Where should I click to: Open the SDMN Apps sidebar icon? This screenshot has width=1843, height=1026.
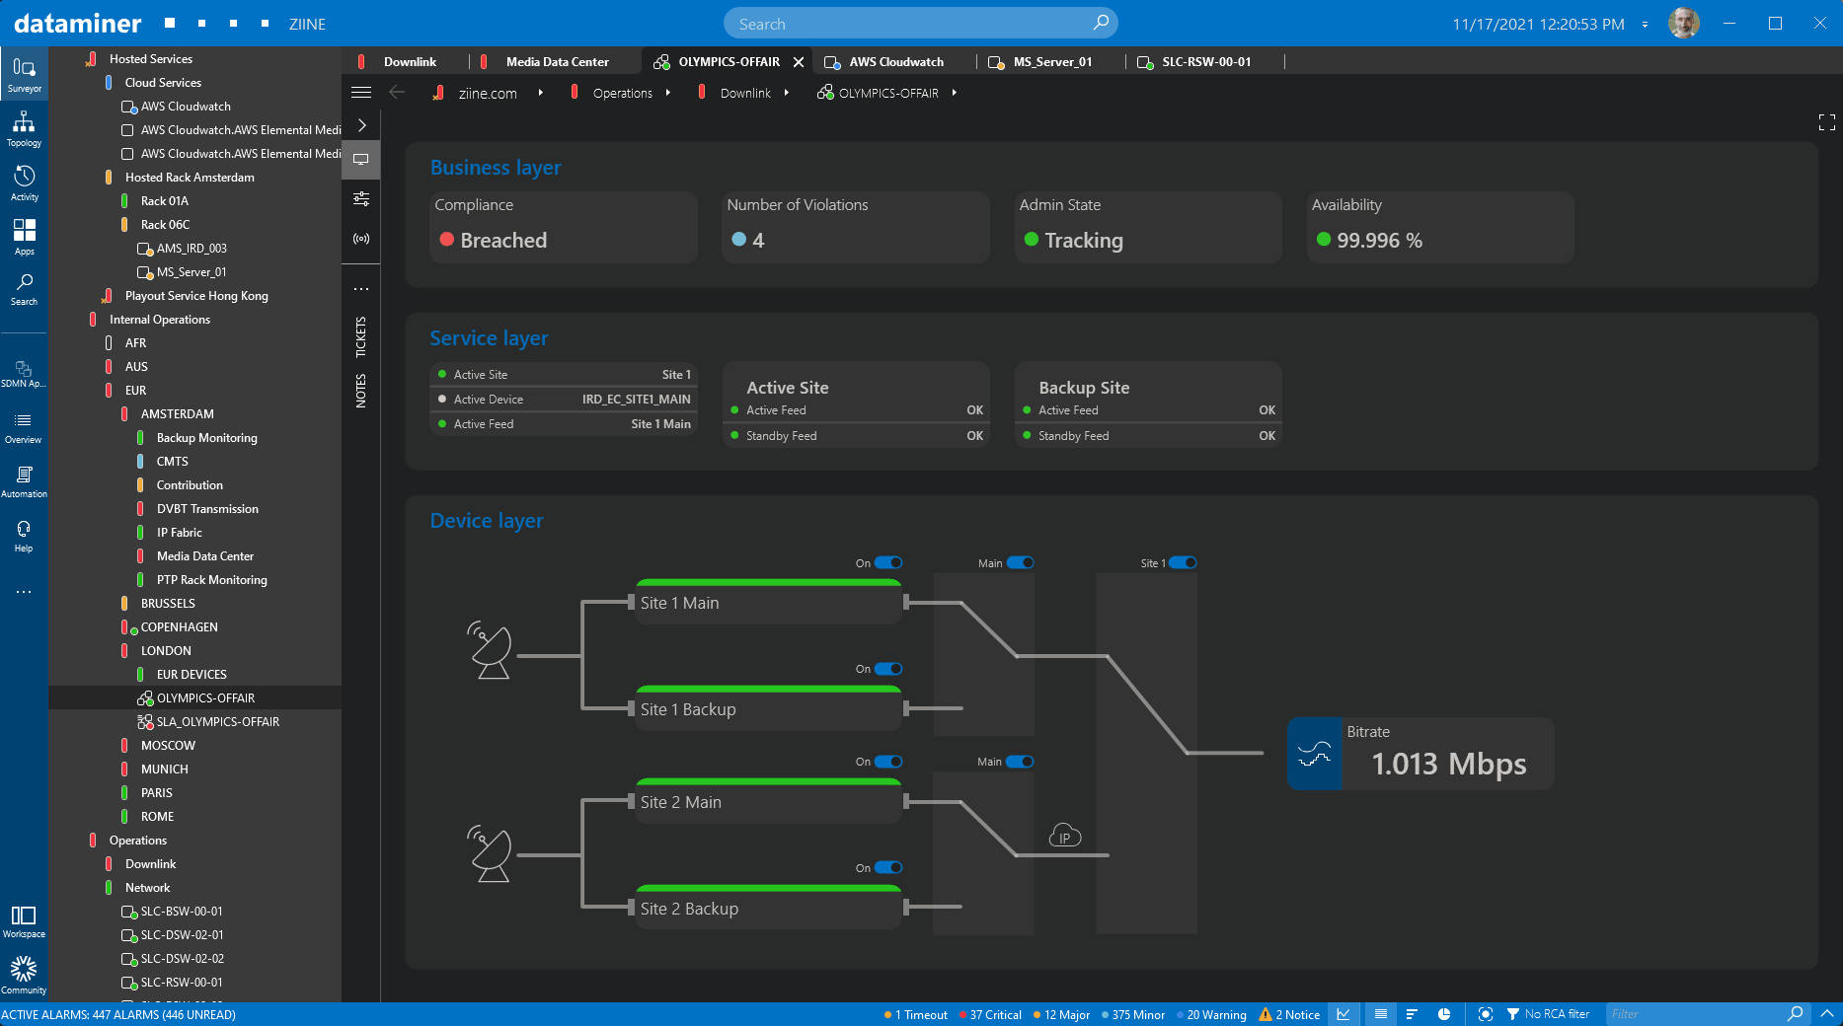pyautogui.click(x=24, y=374)
